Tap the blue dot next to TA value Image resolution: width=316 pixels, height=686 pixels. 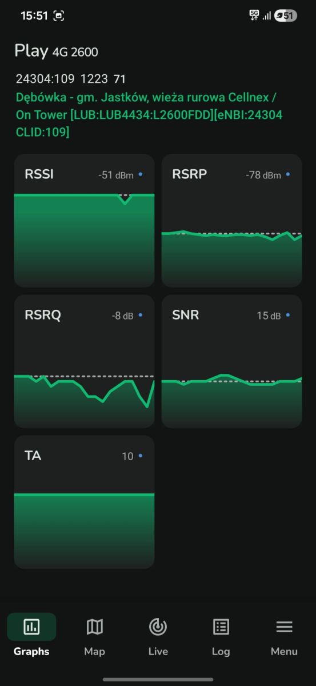pyautogui.click(x=141, y=456)
